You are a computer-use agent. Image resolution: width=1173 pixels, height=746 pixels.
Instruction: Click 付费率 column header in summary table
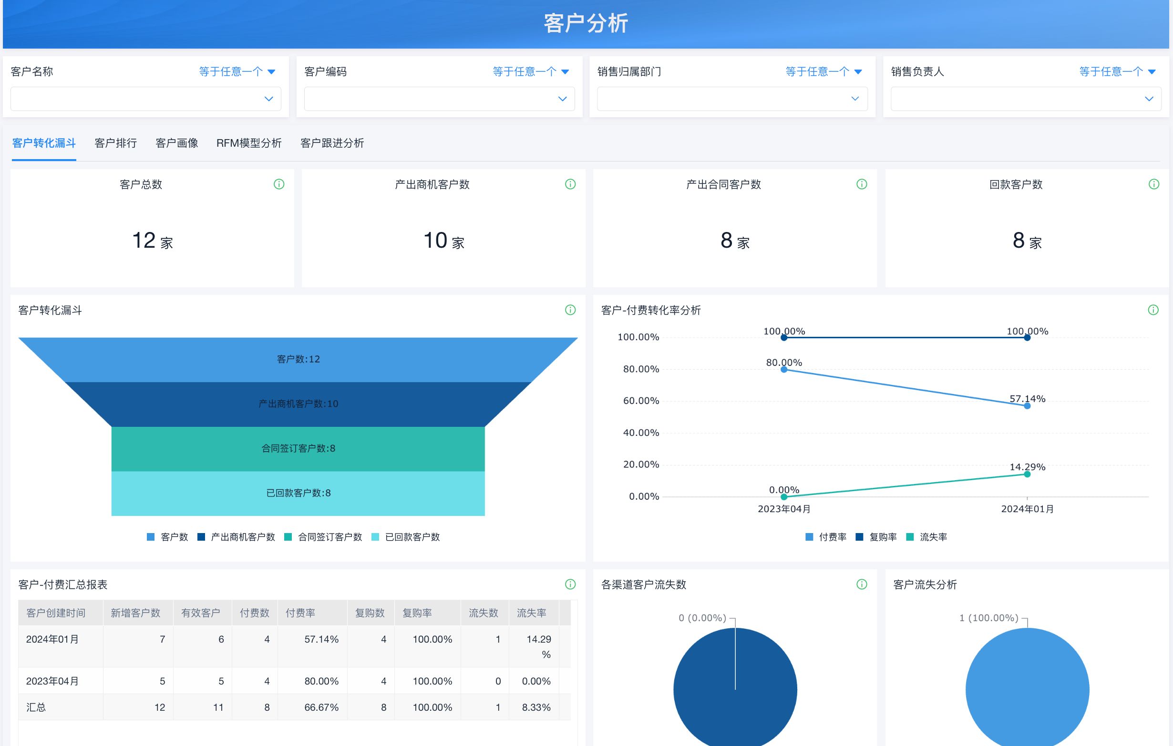coord(300,613)
